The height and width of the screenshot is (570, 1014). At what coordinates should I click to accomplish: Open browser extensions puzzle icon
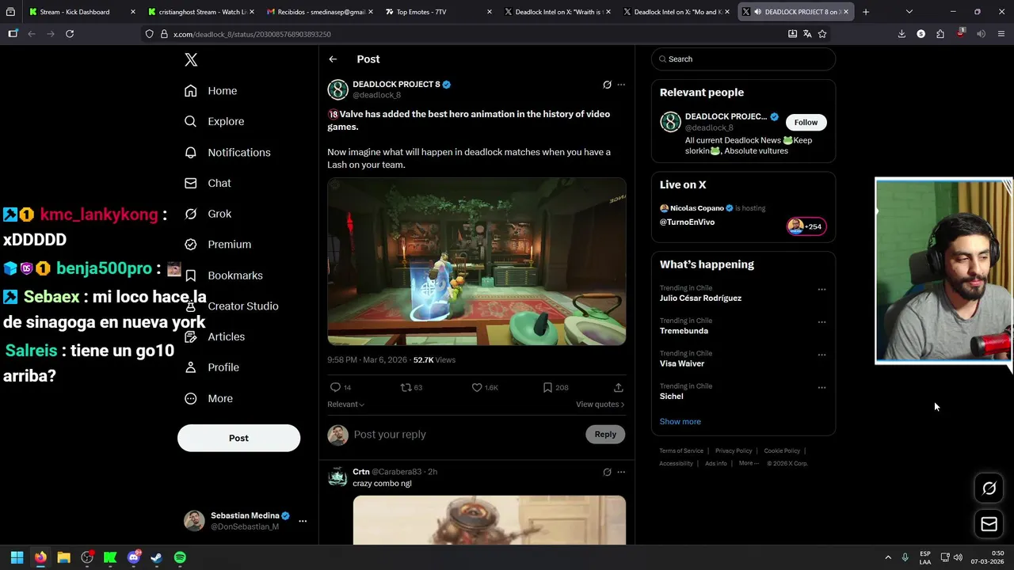coord(940,34)
